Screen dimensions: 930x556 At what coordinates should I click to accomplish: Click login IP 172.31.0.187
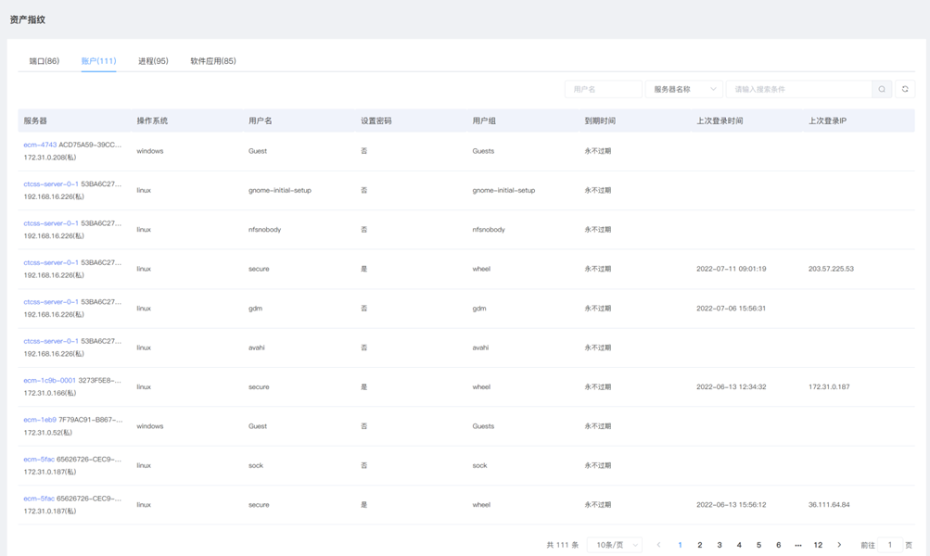coord(829,387)
